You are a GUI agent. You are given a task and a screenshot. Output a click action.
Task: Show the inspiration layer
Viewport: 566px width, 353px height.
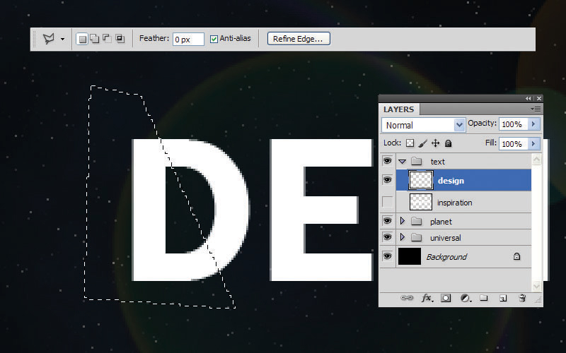coord(388,202)
